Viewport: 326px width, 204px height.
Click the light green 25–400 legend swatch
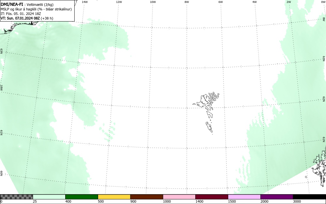coord(49,197)
